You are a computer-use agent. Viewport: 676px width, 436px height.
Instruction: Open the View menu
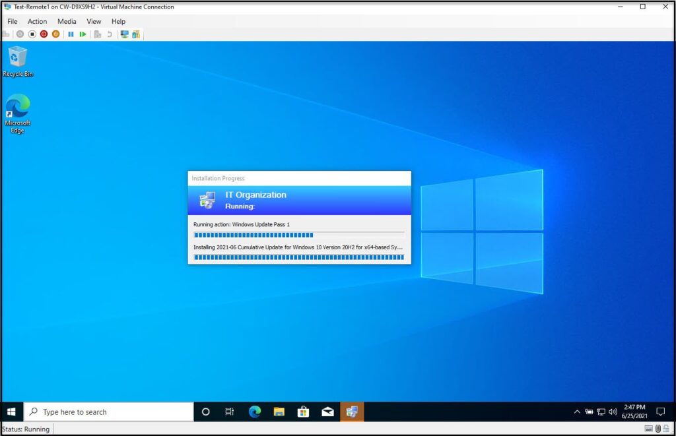[94, 21]
